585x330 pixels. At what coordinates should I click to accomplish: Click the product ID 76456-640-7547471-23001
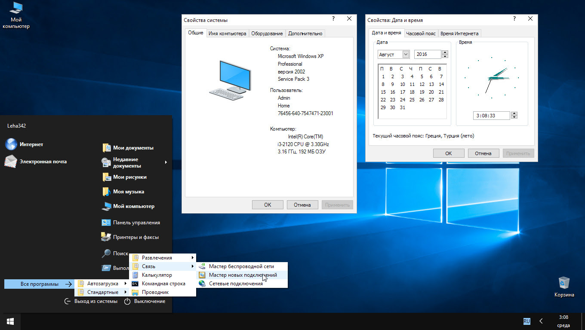(305, 113)
